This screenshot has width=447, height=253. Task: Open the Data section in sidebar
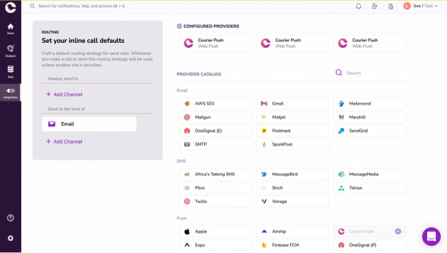(11, 72)
